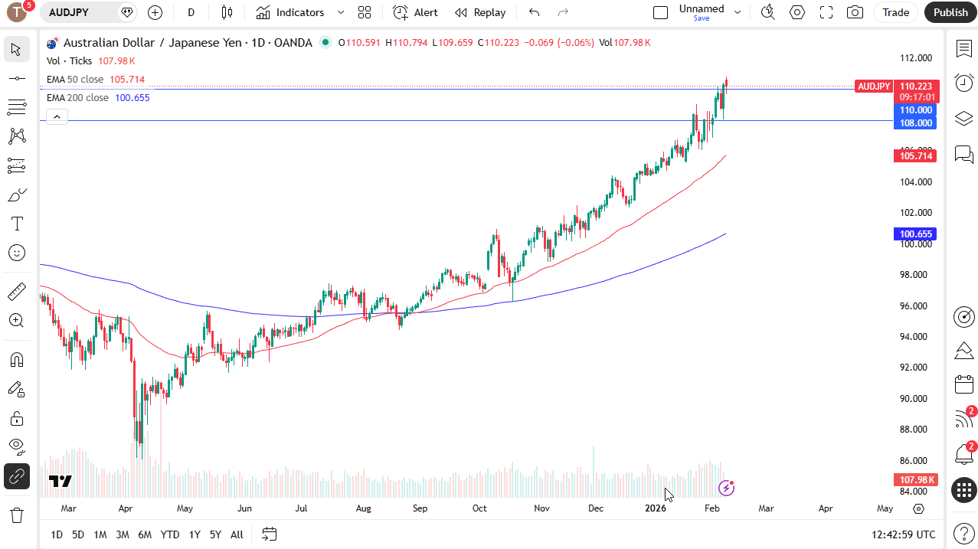
Task: Toggle stay in drawing mode
Action: pyautogui.click(x=16, y=389)
